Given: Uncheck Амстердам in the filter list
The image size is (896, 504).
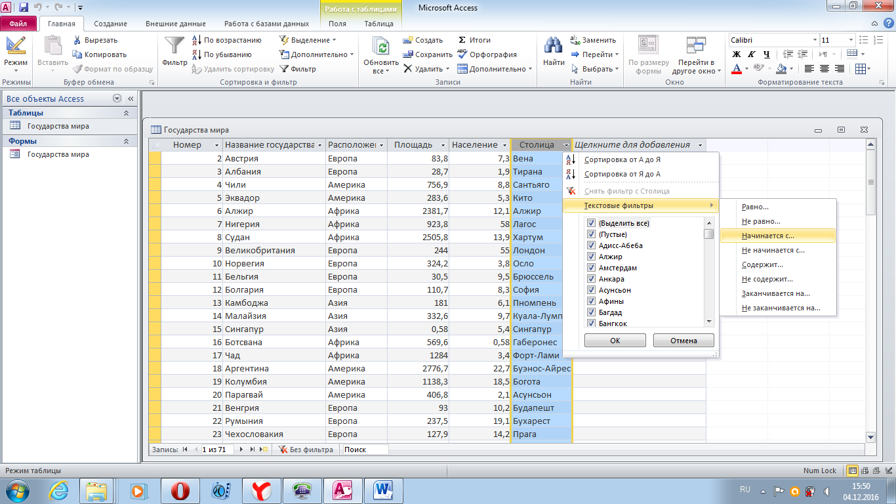Looking at the screenshot, I should coord(591,268).
